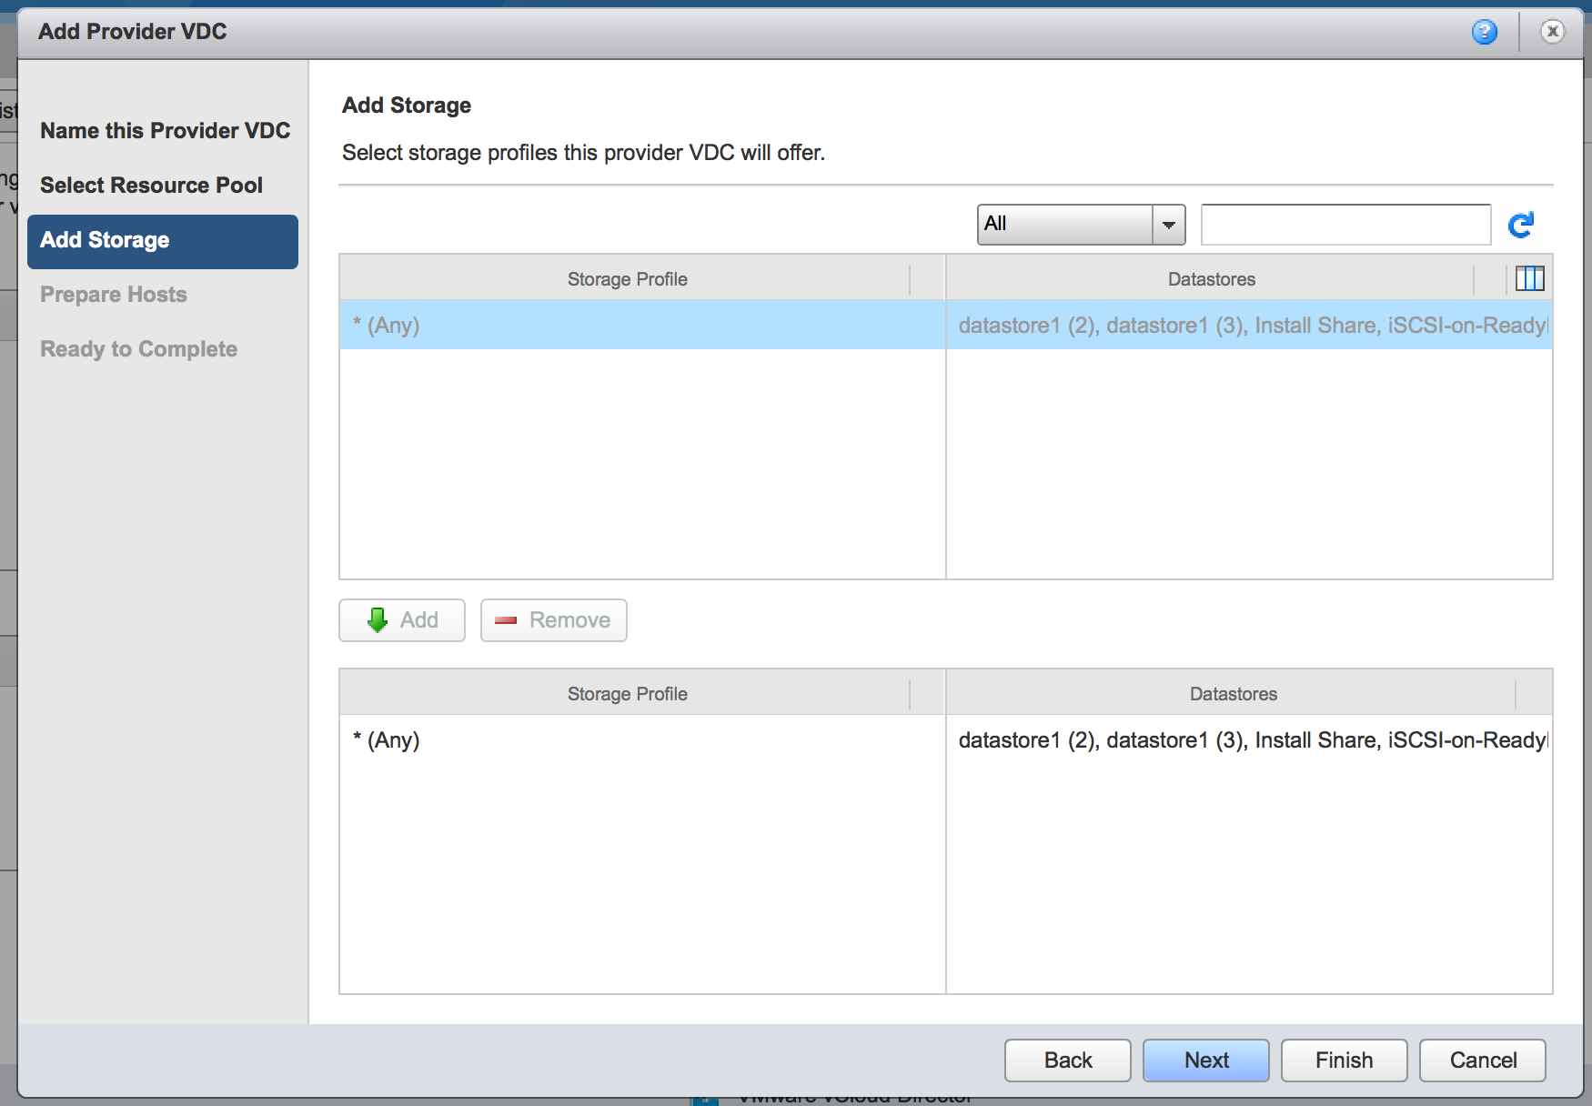Select the Add Storage wizard step

[163, 241]
